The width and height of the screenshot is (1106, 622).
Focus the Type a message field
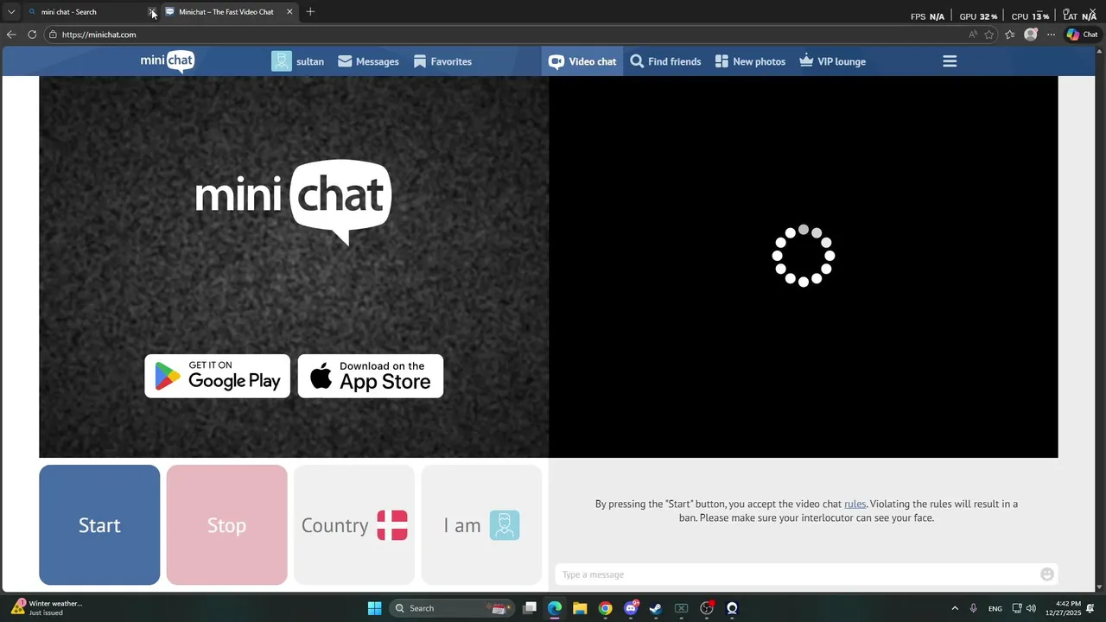pos(797,574)
